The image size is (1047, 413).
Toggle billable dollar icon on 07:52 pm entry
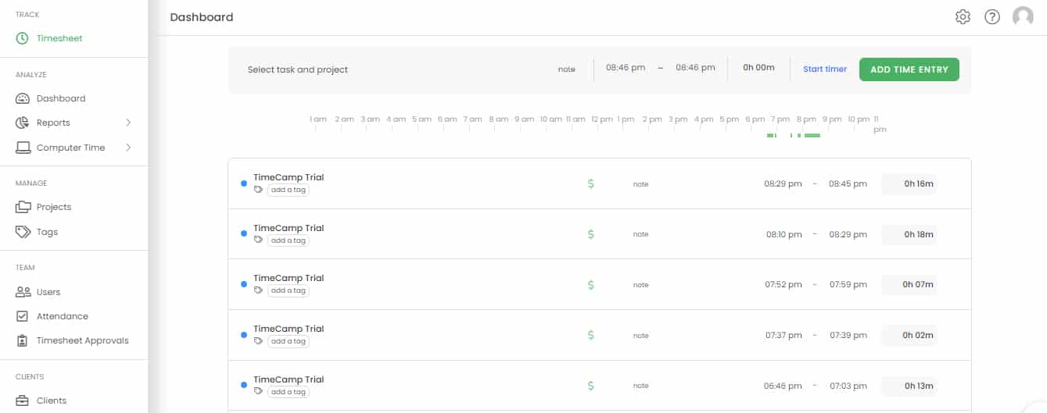tap(590, 285)
